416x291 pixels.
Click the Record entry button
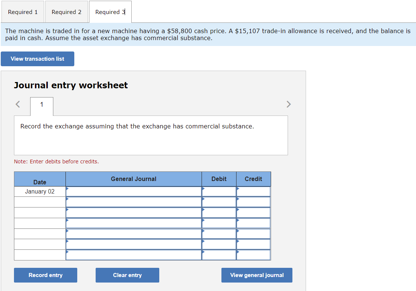pos(45,275)
